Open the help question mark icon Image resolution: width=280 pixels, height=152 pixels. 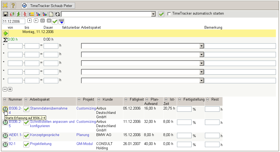point(13,5)
